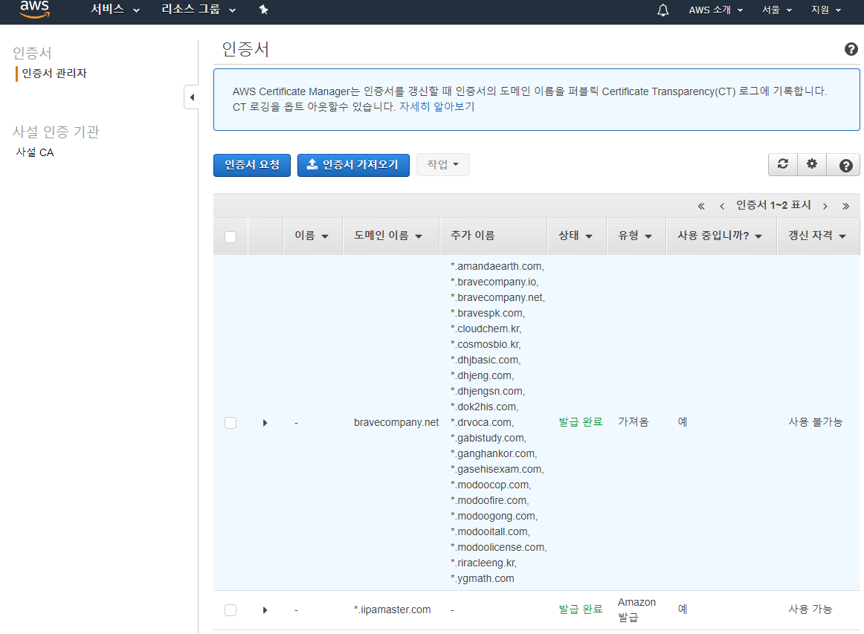Open the 자세히 알아보기 link
The image size is (864, 634).
pos(436,107)
